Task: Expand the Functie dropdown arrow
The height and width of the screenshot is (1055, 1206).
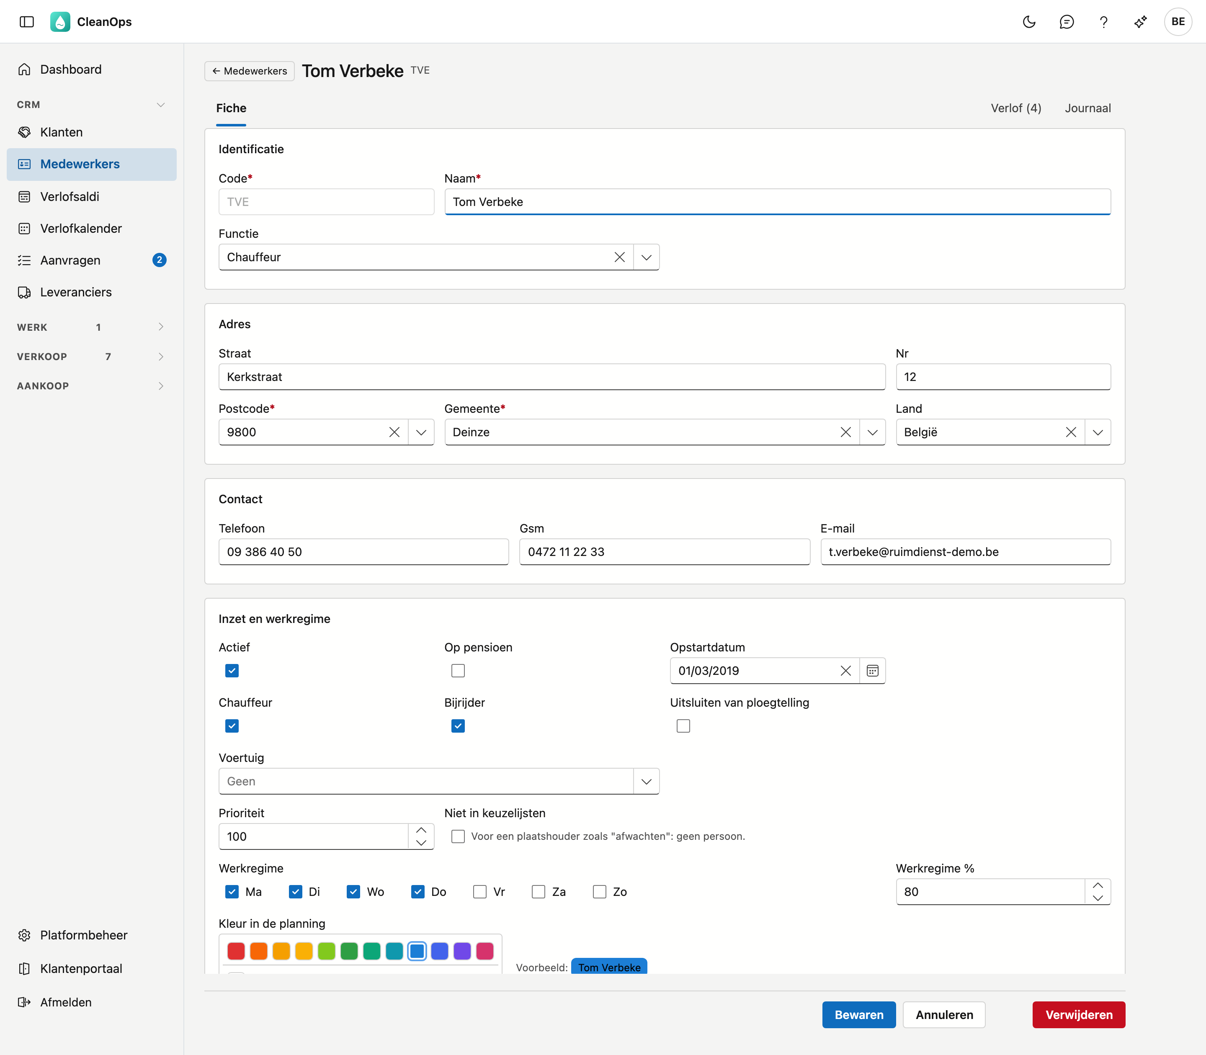Action: 647,257
